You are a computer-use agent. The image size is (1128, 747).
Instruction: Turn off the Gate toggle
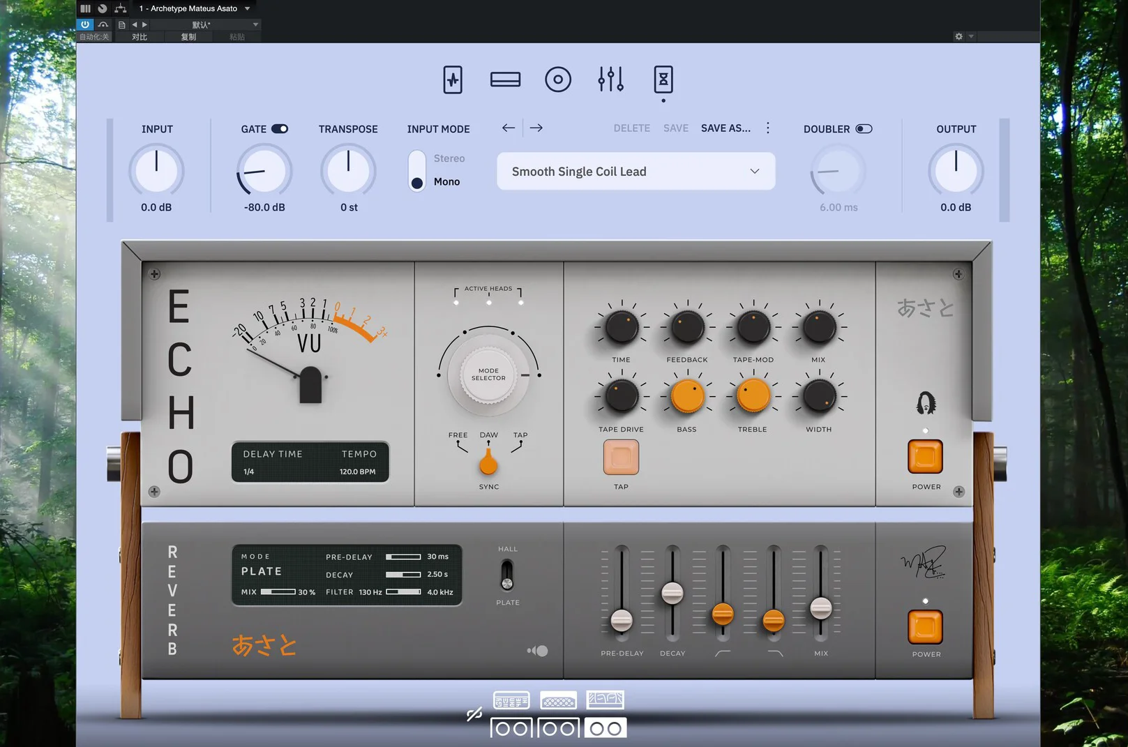[279, 129]
